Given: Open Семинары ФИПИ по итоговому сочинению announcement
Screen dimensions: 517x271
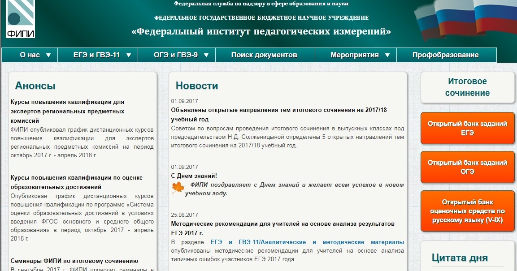Looking at the screenshot, I should click(x=74, y=261).
